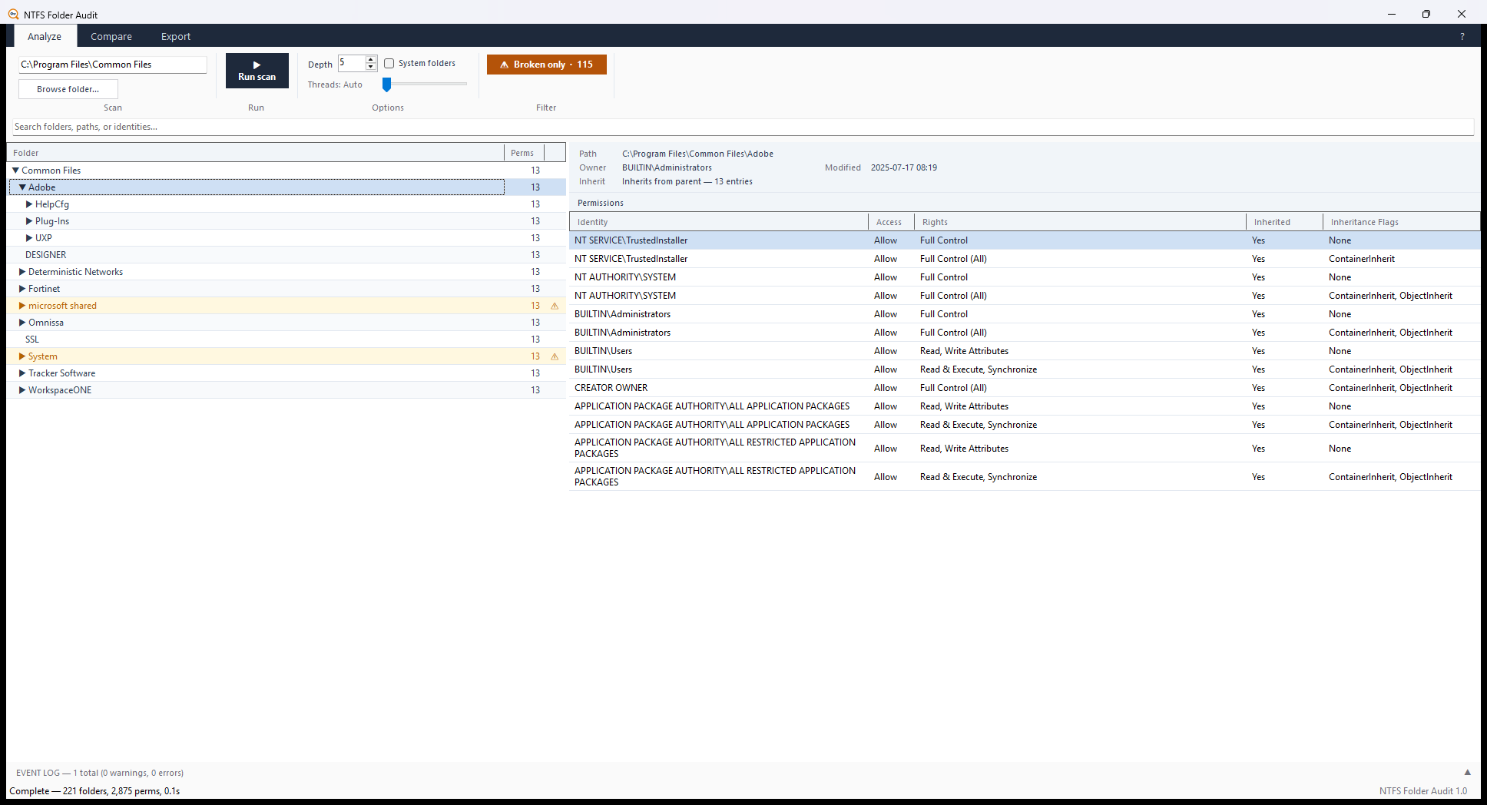Increase Depth with the up stepper arrow
Image resolution: width=1487 pixels, height=805 pixels.
(x=371, y=59)
